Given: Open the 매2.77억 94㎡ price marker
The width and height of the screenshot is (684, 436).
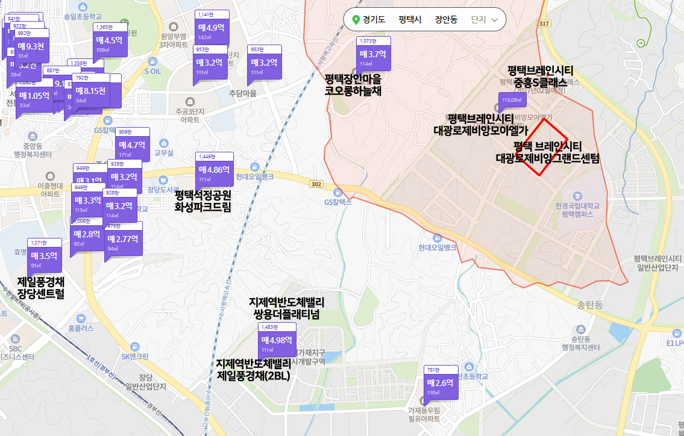Looking at the screenshot, I should pyautogui.click(x=124, y=239).
